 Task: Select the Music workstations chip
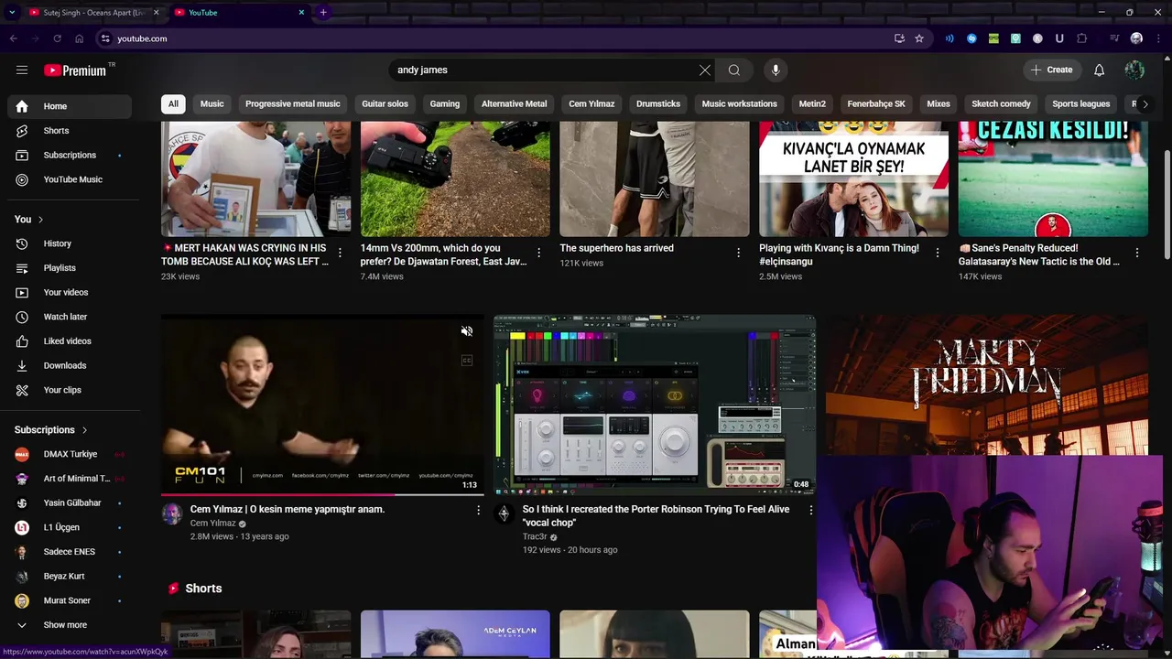click(740, 103)
